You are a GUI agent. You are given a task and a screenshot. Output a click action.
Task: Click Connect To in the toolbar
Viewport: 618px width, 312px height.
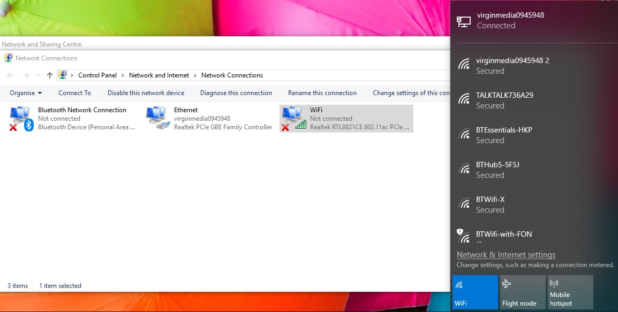[x=74, y=93]
